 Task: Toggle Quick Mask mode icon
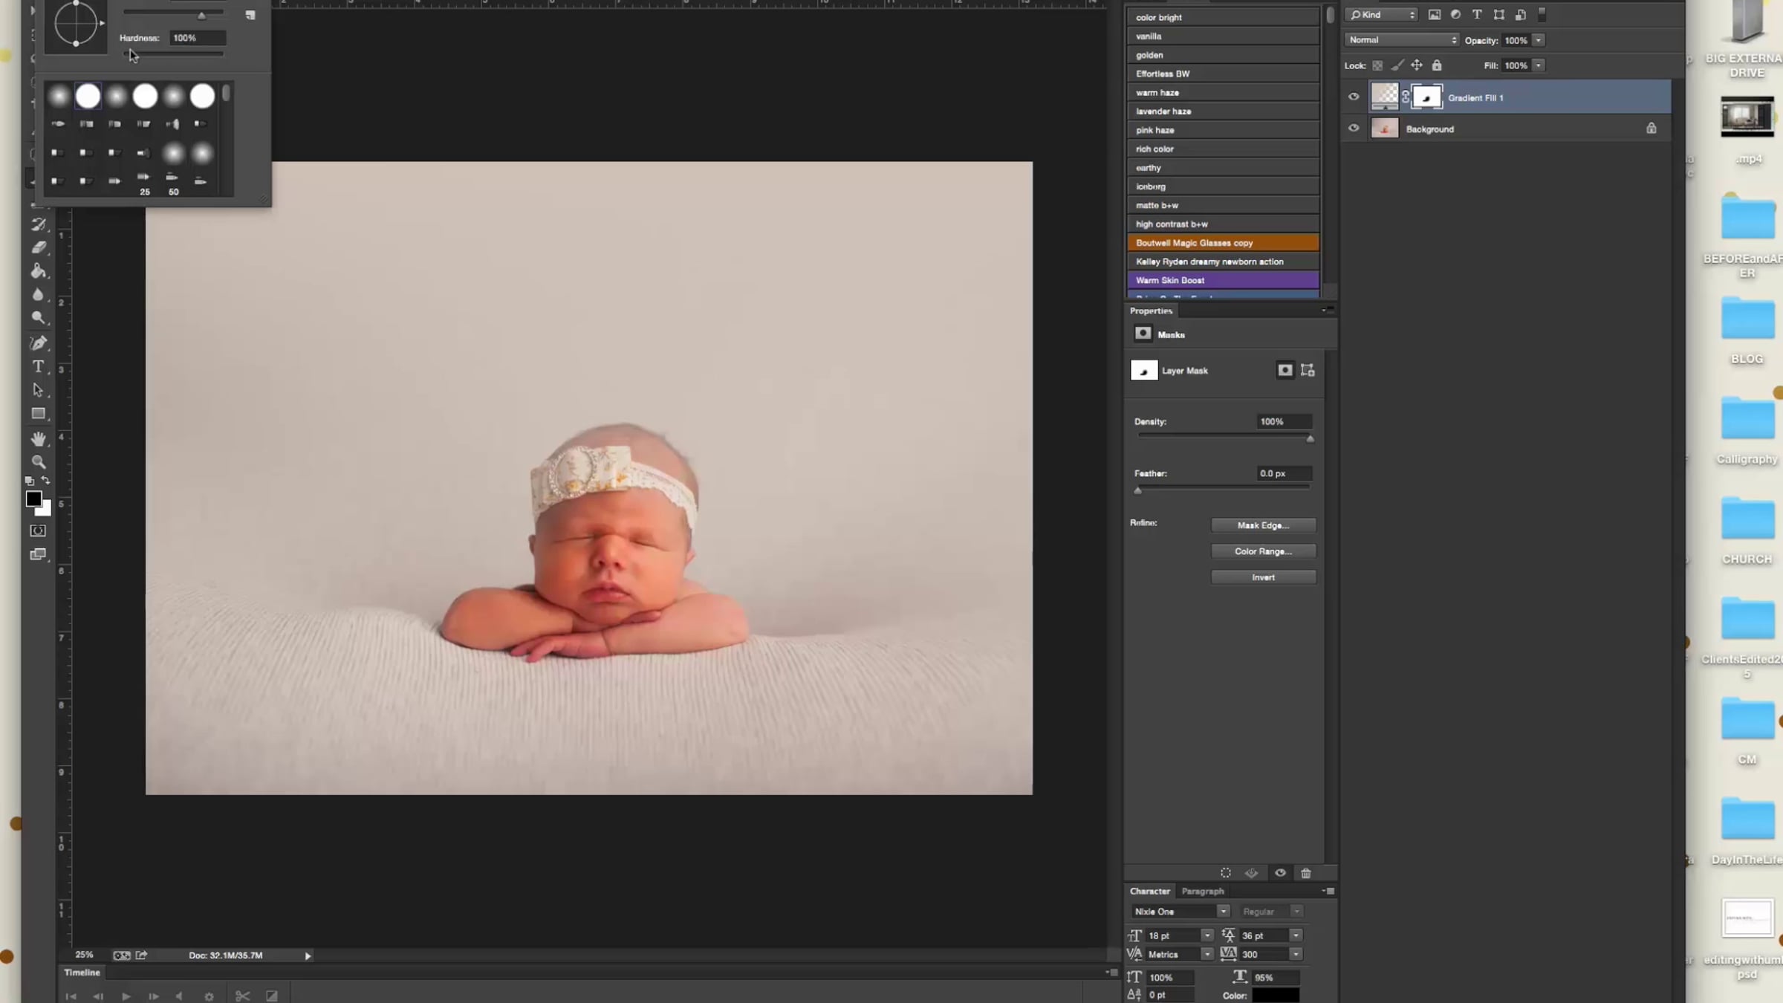tap(38, 530)
